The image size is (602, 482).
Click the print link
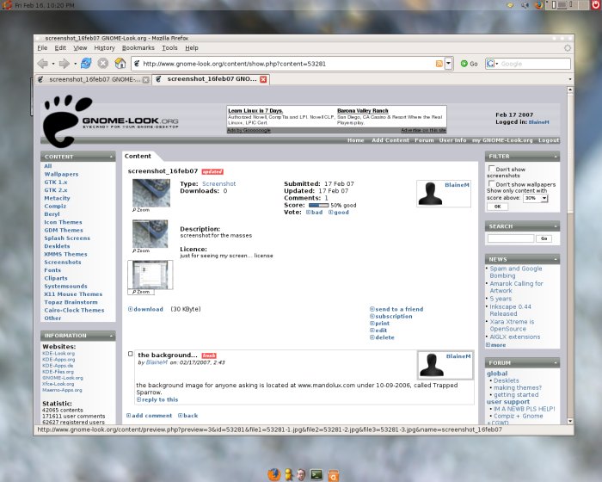[x=380, y=324]
